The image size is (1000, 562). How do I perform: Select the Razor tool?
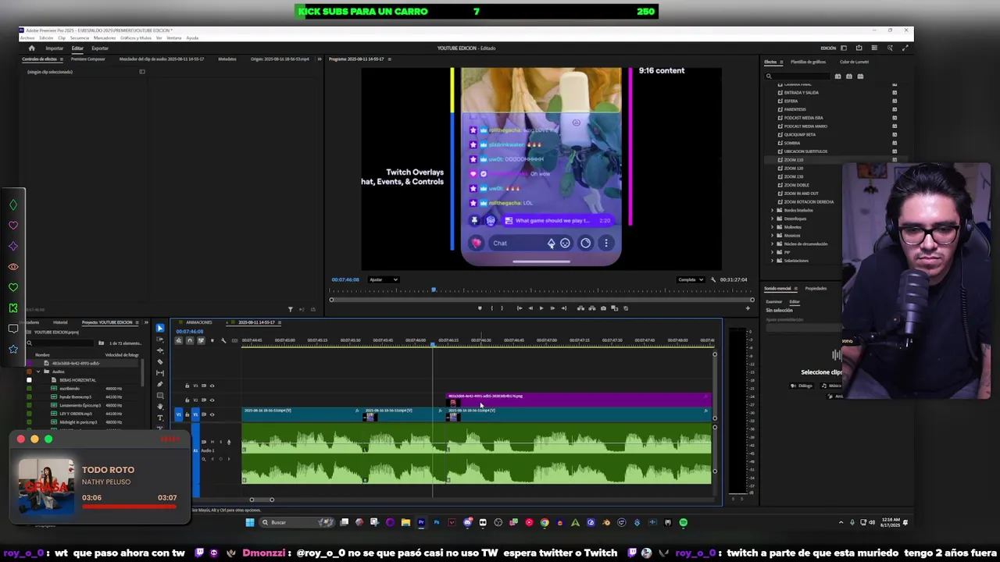[160, 361]
